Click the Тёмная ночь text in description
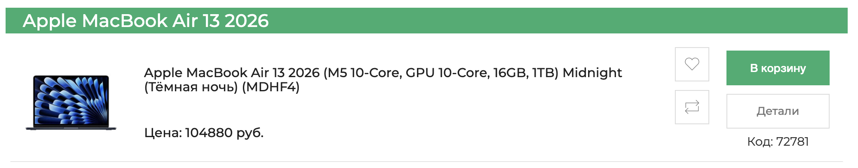This screenshot has width=858, height=168. pos(191,87)
